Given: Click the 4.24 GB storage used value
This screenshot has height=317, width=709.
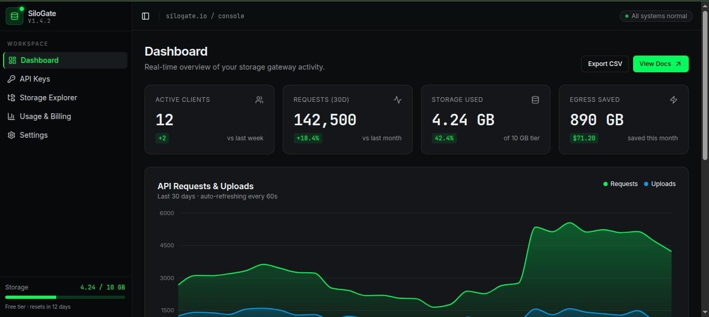Looking at the screenshot, I should (463, 120).
